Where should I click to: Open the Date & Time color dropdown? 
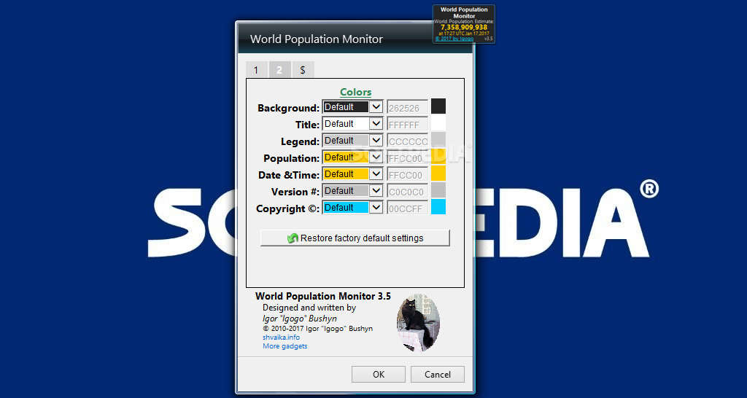(352, 174)
